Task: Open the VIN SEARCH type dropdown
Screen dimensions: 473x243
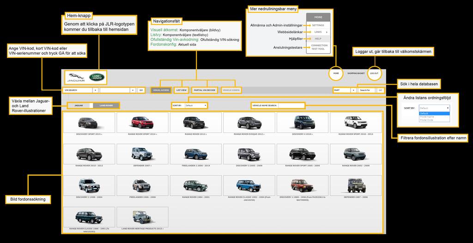Action: point(80,90)
